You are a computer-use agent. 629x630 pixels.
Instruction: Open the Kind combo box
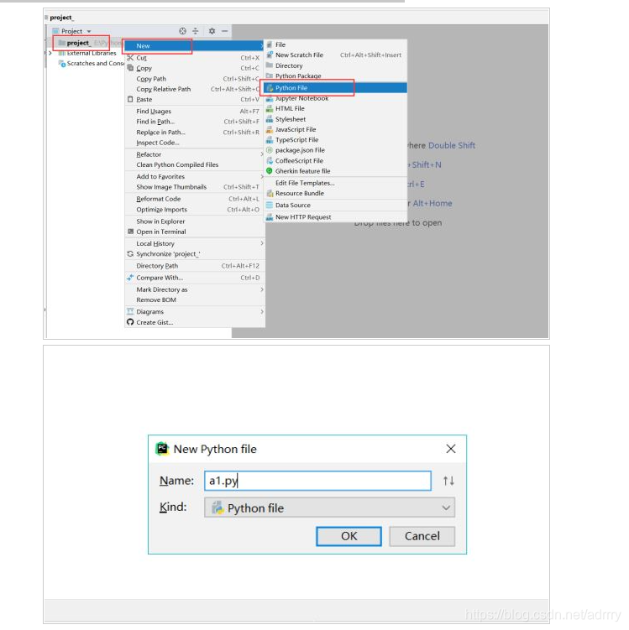[x=329, y=508]
